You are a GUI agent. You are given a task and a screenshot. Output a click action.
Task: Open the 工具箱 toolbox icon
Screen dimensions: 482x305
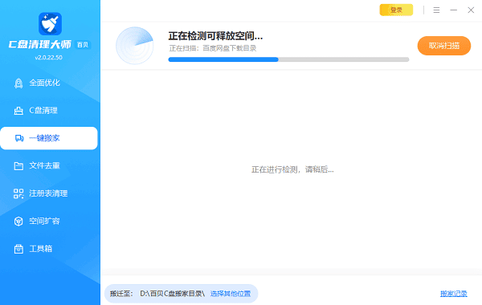pyautogui.click(x=18, y=249)
